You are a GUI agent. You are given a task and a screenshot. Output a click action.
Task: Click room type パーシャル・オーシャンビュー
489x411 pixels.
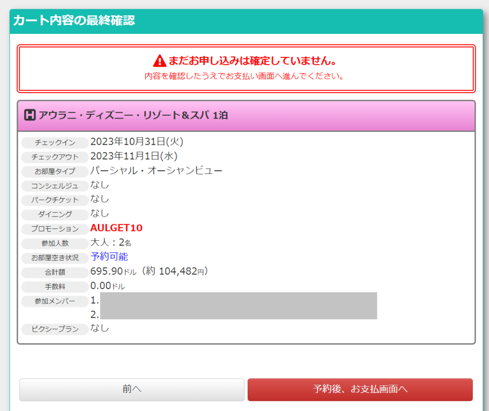coord(156,171)
